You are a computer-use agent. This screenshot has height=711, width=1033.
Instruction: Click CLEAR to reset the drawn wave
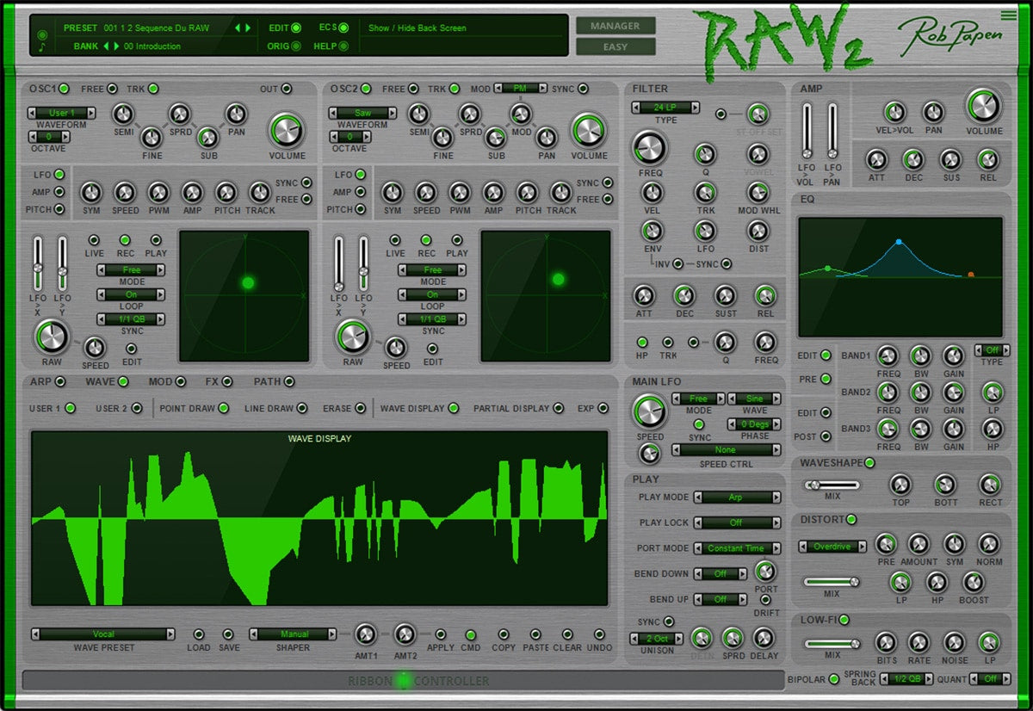click(x=566, y=634)
